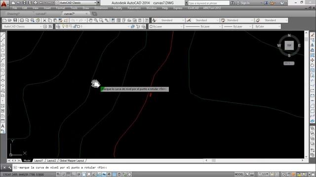
Task: Toggle layer freeze sun icon
Action: click(67, 26)
